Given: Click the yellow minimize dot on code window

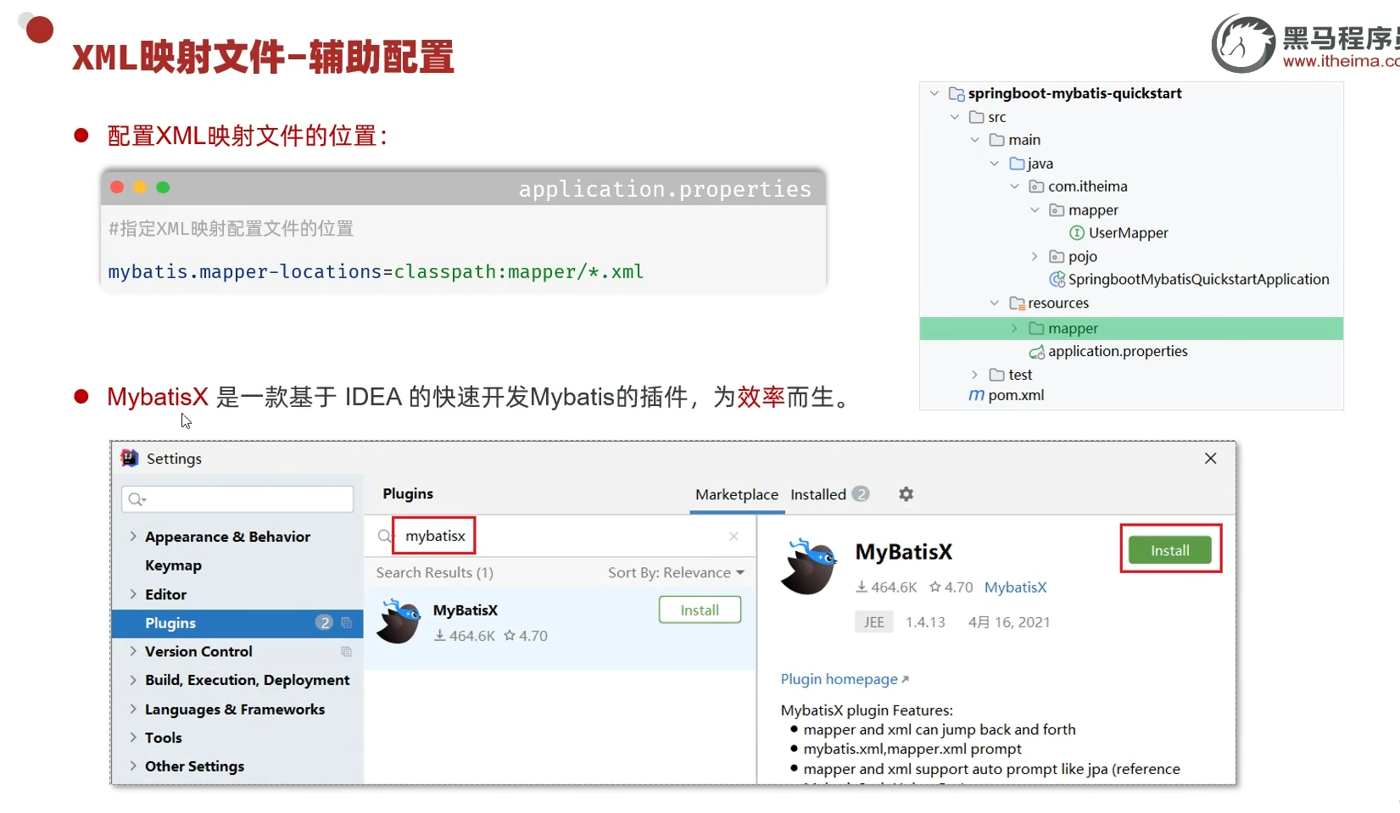Looking at the screenshot, I should [x=140, y=187].
